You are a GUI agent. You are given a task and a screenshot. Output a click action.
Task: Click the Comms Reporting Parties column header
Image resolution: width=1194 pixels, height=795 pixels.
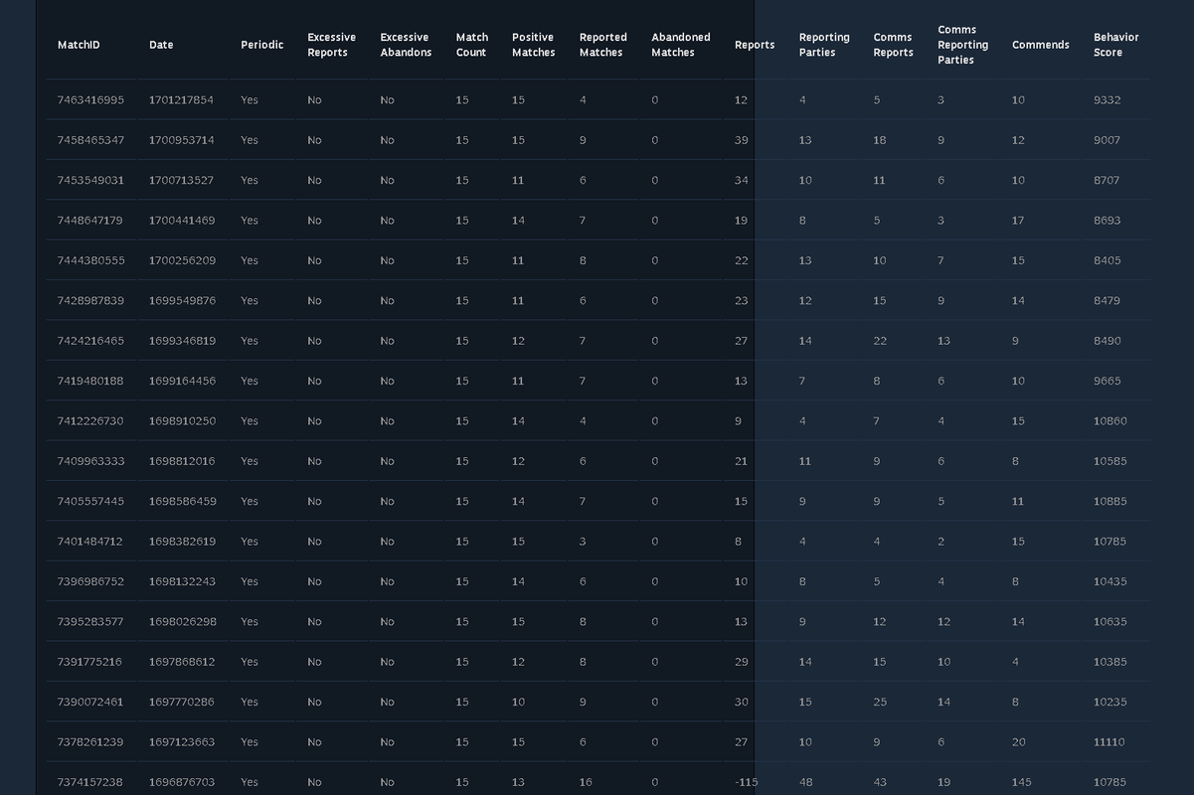click(962, 45)
